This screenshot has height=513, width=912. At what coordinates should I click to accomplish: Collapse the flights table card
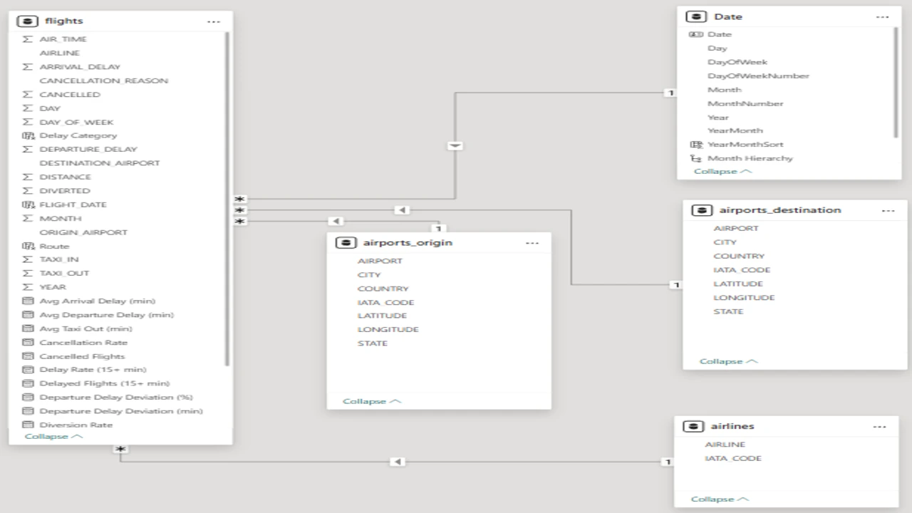[53, 436]
